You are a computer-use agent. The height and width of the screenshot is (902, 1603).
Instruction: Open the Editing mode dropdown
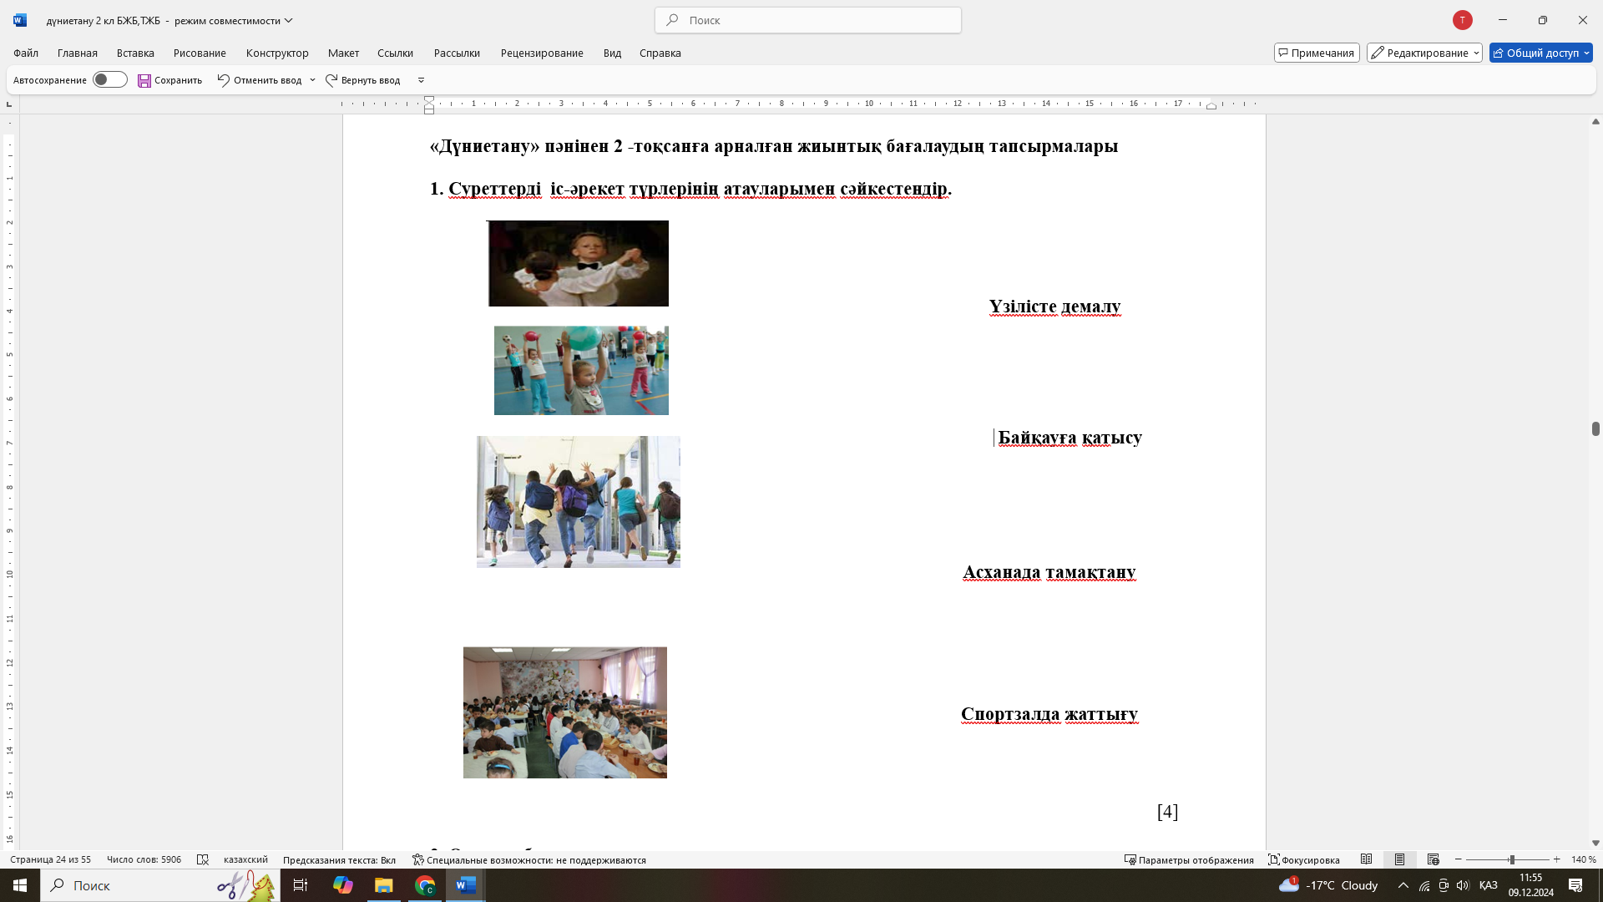(1423, 53)
